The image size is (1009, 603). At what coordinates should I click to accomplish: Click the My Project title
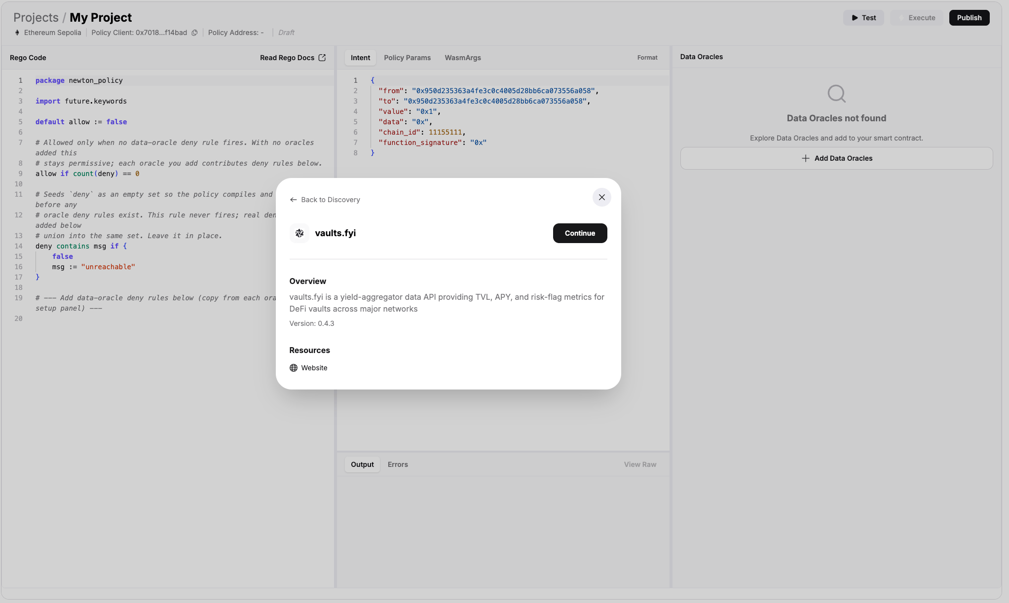point(101,17)
